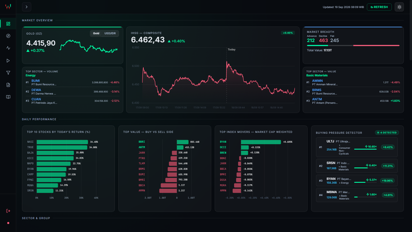This screenshot has width=412, height=232.
Task: Click the IHSG value 6.462,43
Action: pyautogui.click(x=148, y=40)
